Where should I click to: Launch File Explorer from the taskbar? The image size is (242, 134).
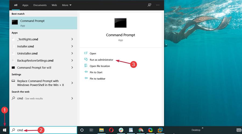pos(102,130)
